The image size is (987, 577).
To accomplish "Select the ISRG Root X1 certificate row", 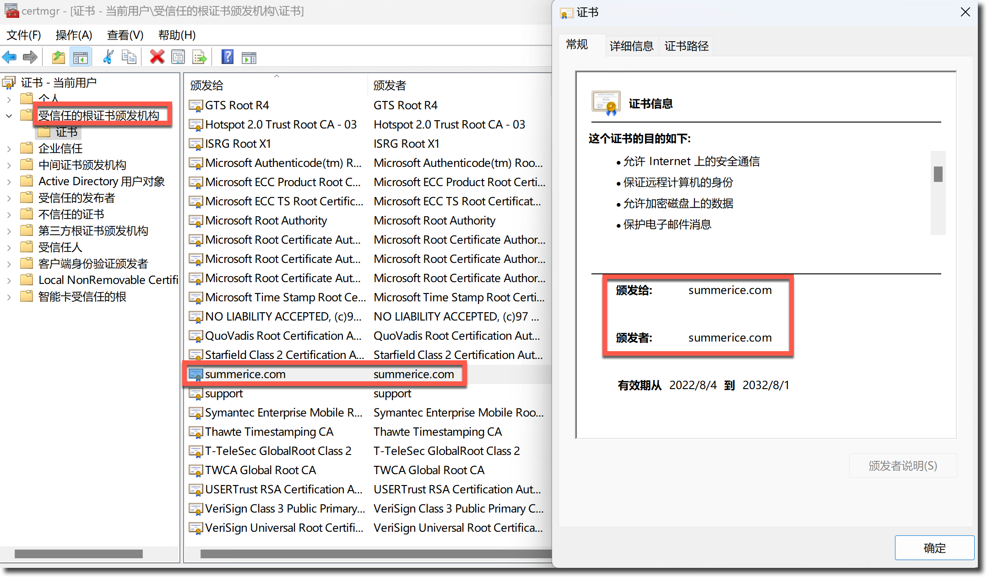I will [238, 144].
